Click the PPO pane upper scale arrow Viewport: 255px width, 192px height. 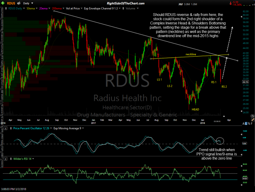coord(241,135)
